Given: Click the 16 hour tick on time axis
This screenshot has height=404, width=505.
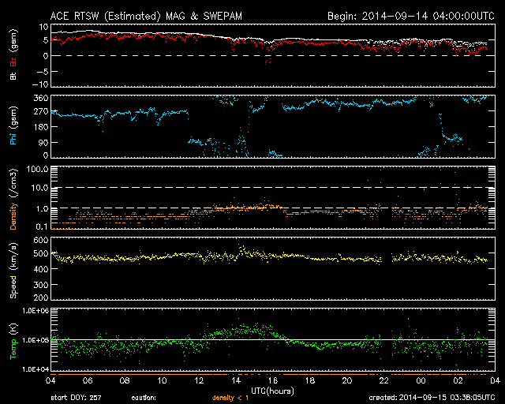Looking at the screenshot, I should 273,380.
